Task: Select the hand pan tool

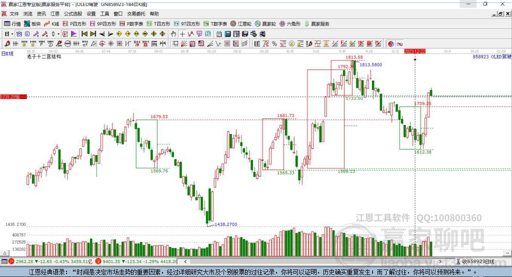Action: [x=173, y=34]
